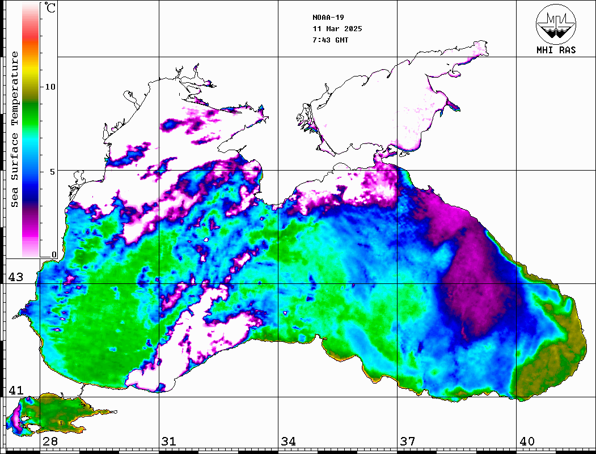Click the '5' tick on color scale
596x454 pixels.
(53, 171)
